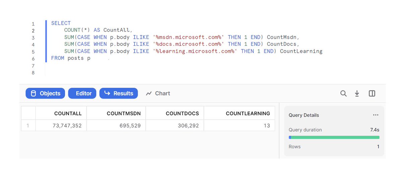The width and height of the screenshot is (402, 180).
Task: Click the CountDocs alias in the query
Action: [281, 44]
